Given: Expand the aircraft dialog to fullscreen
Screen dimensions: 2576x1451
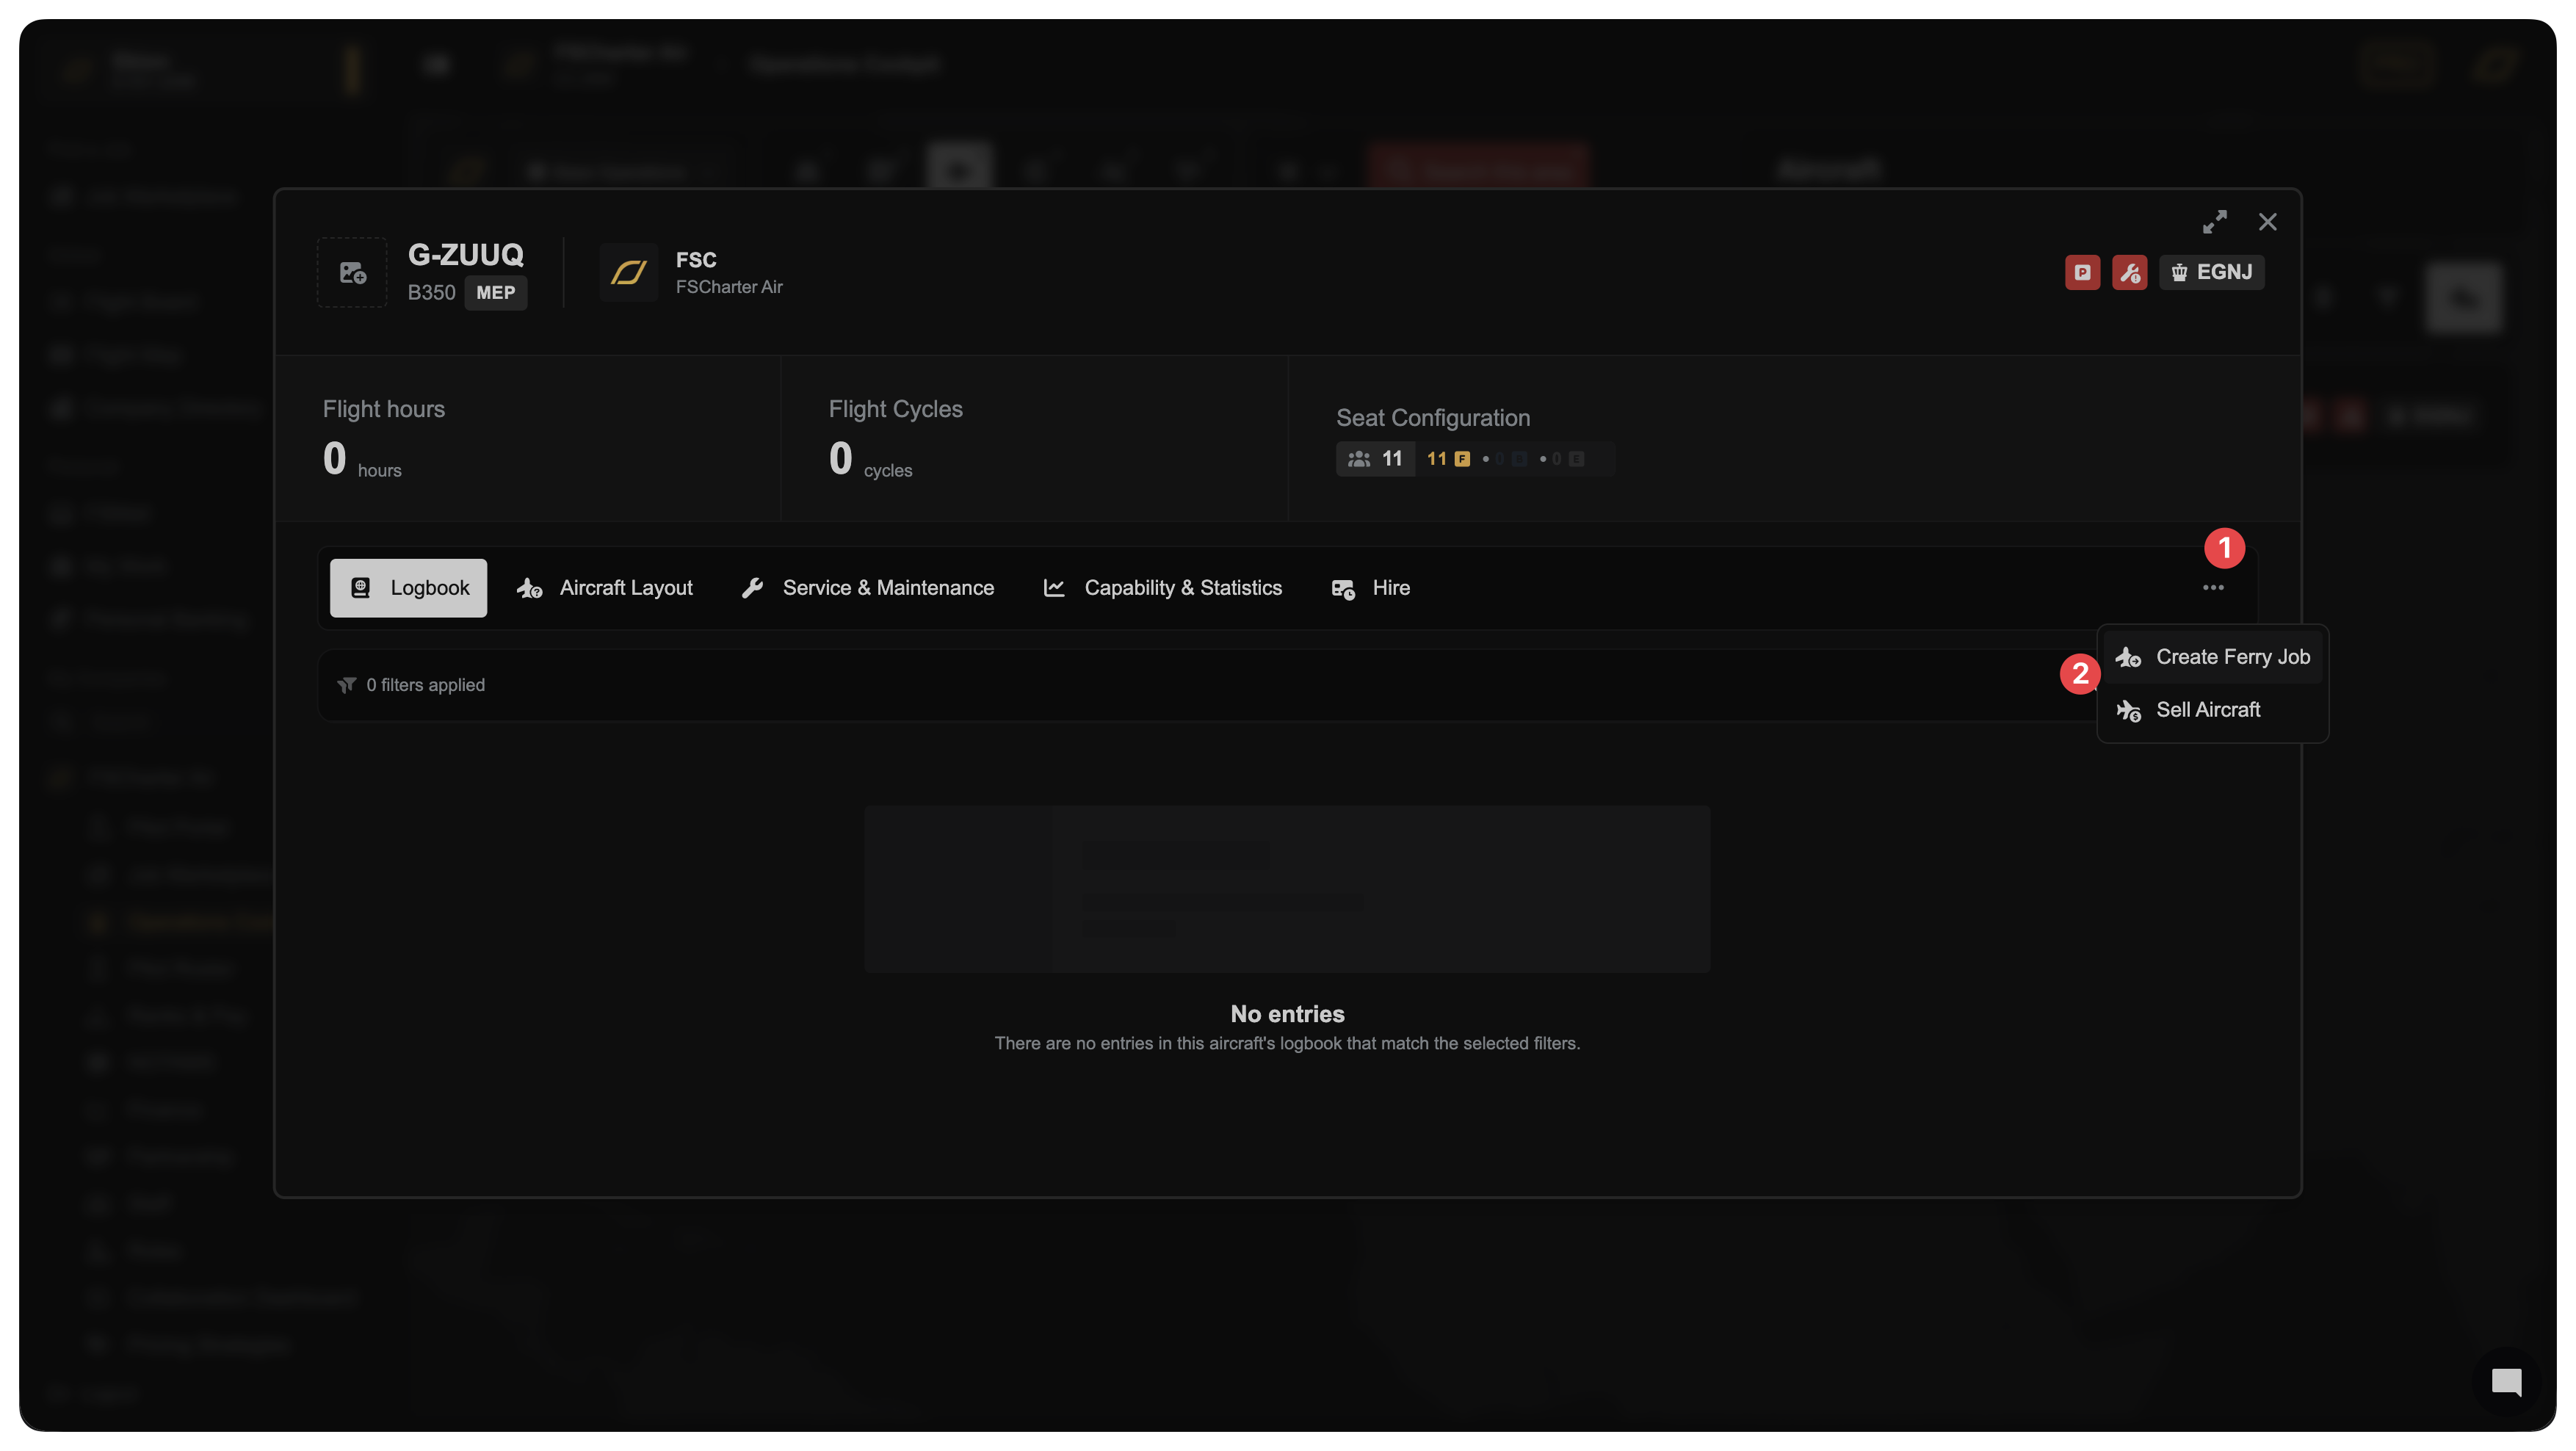Looking at the screenshot, I should (x=2214, y=222).
